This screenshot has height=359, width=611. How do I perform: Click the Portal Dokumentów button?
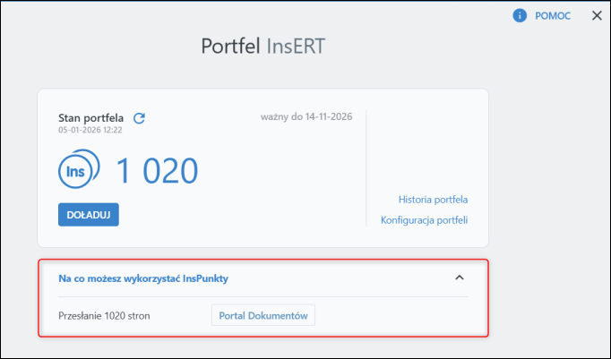(263, 315)
